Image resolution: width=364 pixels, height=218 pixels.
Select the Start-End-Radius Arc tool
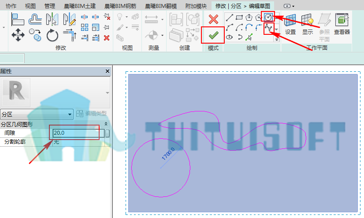click(x=229, y=27)
